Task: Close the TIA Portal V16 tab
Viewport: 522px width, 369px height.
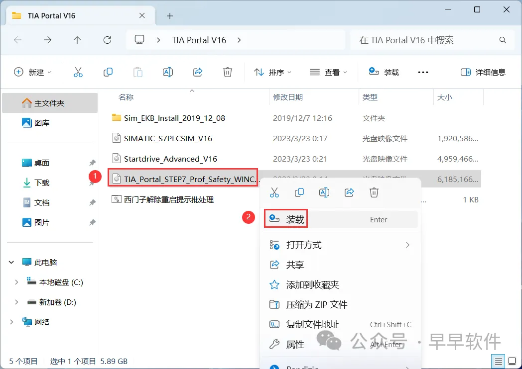Action: 142,15
